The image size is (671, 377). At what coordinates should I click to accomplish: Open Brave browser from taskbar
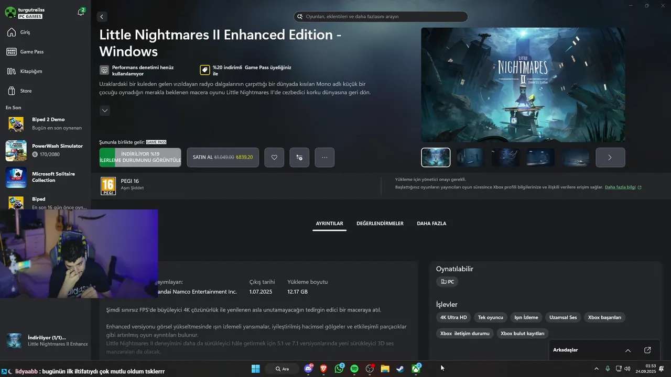coord(323,369)
